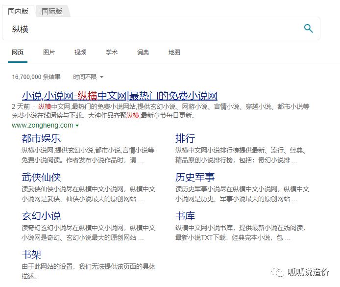Click the magnifier search icon
The height and width of the screenshot is (287, 340).
(308, 28)
